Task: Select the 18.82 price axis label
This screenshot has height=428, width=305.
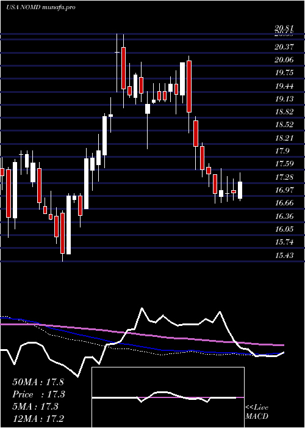Action: [x=284, y=112]
